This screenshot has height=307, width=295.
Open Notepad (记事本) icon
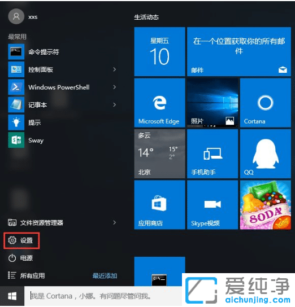[x=16, y=105]
